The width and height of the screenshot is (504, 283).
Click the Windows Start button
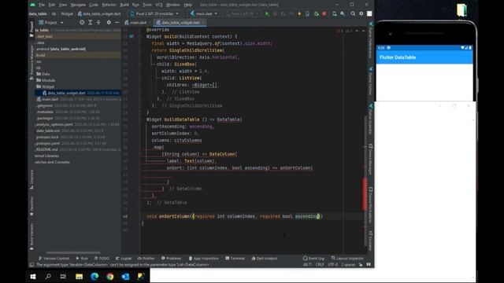(x=33, y=276)
